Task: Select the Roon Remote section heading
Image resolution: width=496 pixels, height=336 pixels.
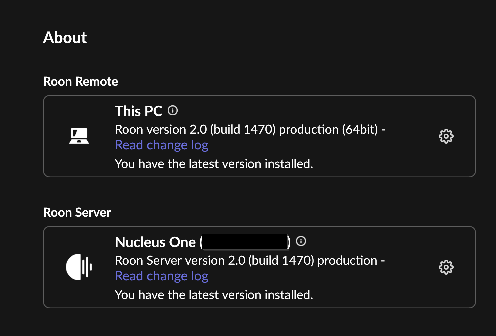Action: [x=81, y=81]
